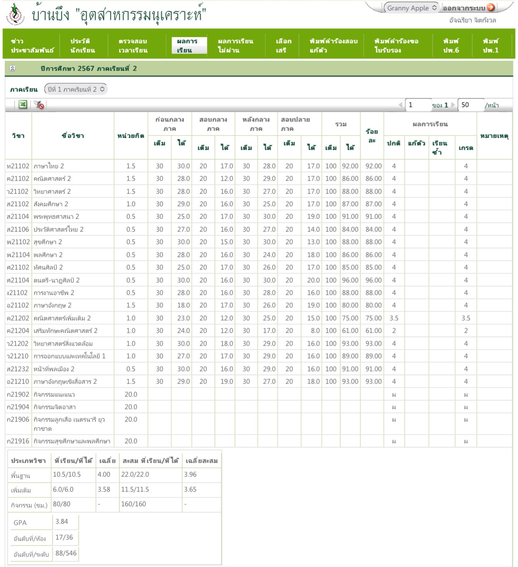Sort by the หน่วยกิต column header
This screenshot has width=518, height=567.
point(131,136)
